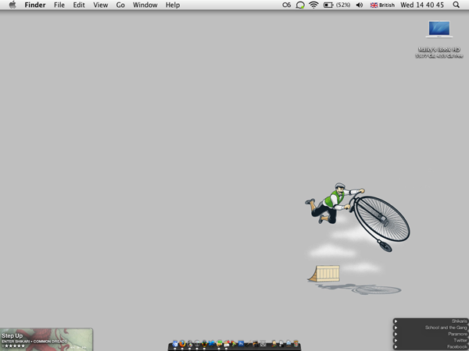Click the battery status icon
The image size is (469, 351).
(328, 5)
